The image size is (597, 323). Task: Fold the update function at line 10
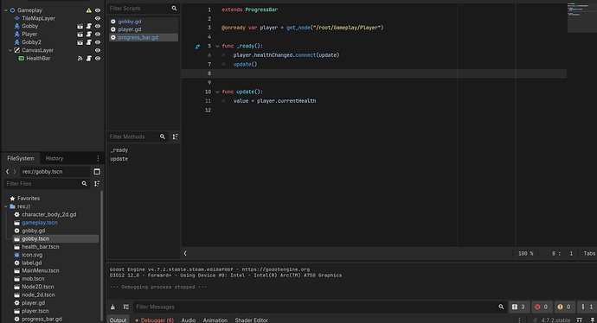(217, 92)
